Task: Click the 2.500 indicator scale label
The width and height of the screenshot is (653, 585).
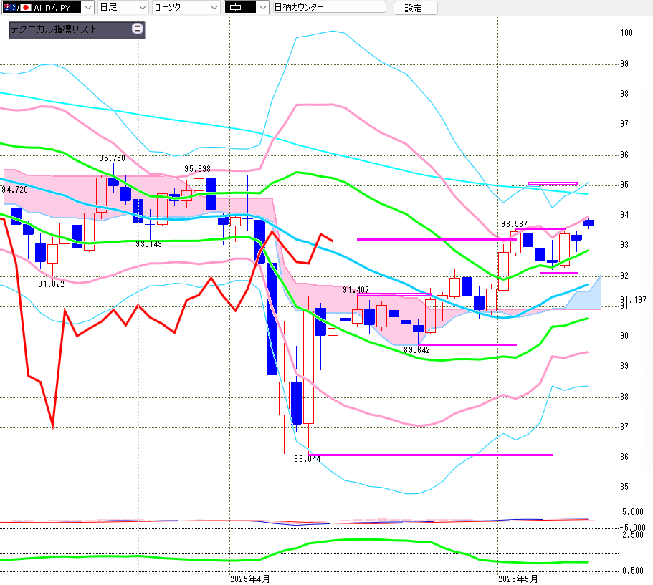Action: point(633,535)
